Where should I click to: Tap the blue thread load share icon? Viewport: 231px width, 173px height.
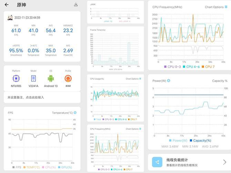[158, 163]
